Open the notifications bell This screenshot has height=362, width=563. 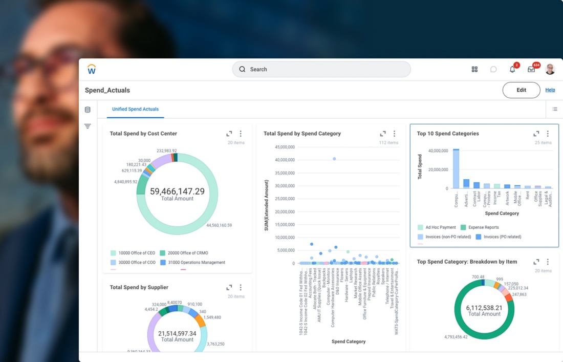(512, 69)
